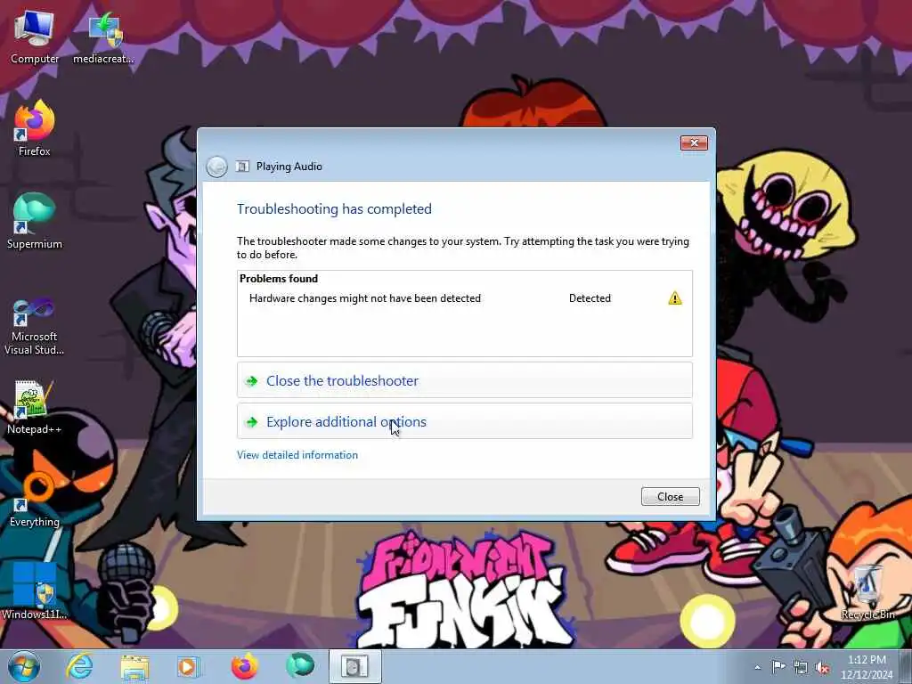This screenshot has width=912, height=684.
Task: Click the 'Detected' status text
Action: click(x=590, y=298)
